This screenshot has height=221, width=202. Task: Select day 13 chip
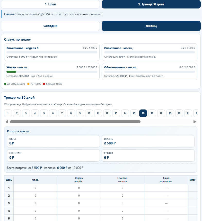116,113
